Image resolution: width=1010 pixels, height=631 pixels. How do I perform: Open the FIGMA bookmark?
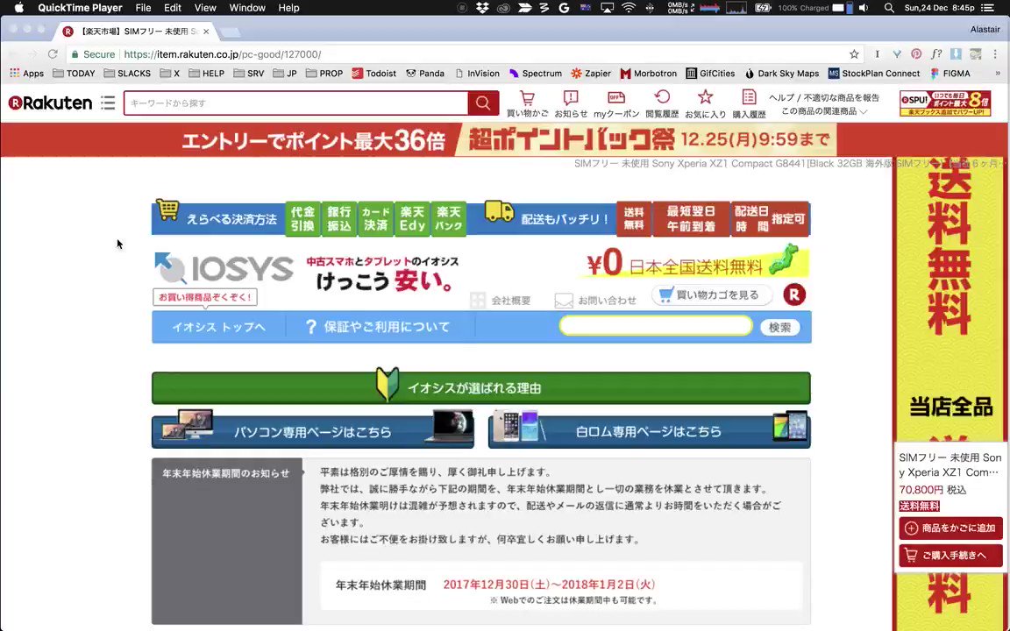coord(950,74)
